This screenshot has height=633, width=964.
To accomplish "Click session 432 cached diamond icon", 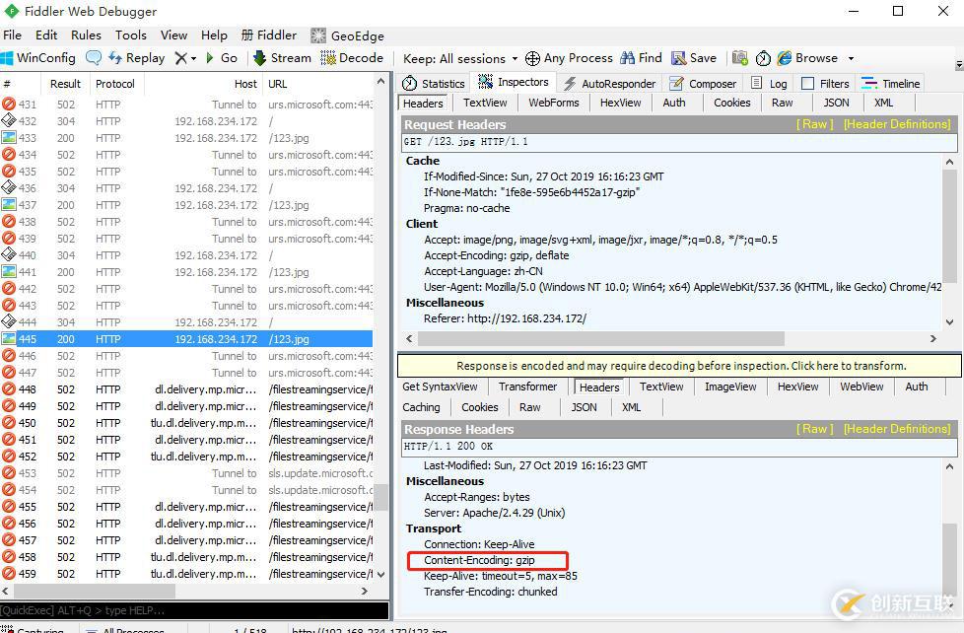I will [x=9, y=120].
